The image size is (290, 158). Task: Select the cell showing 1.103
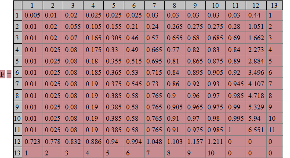175,141
